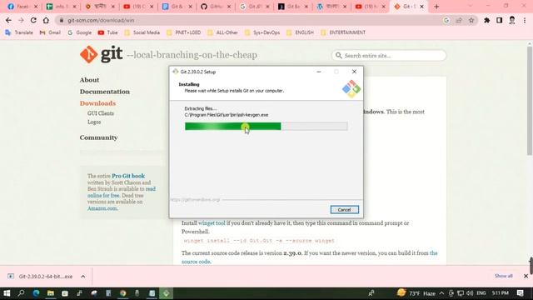Open the Translate bookmark
Screen dimensions: 533x300
point(19,32)
